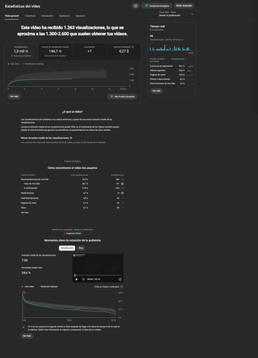
Task: Switch to the Cobertura tab
Action: pyautogui.click(x=30, y=16)
